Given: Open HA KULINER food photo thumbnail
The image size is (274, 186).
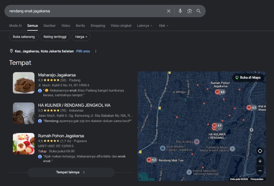Looking at the screenshot, I should [x=24, y=113].
